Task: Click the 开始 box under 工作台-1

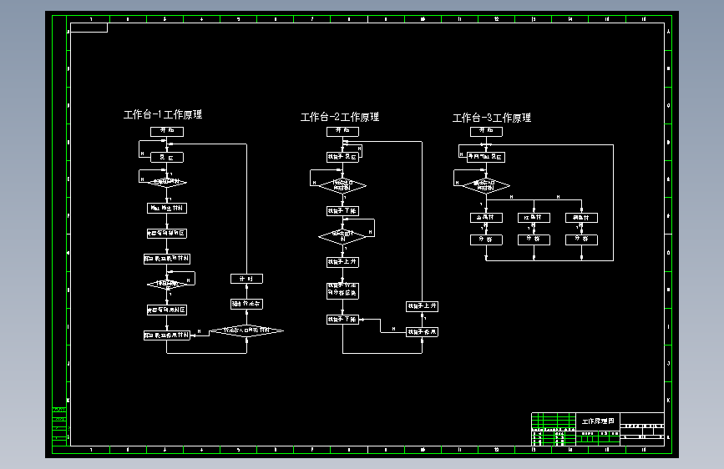Action: pyautogui.click(x=167, y=132)
